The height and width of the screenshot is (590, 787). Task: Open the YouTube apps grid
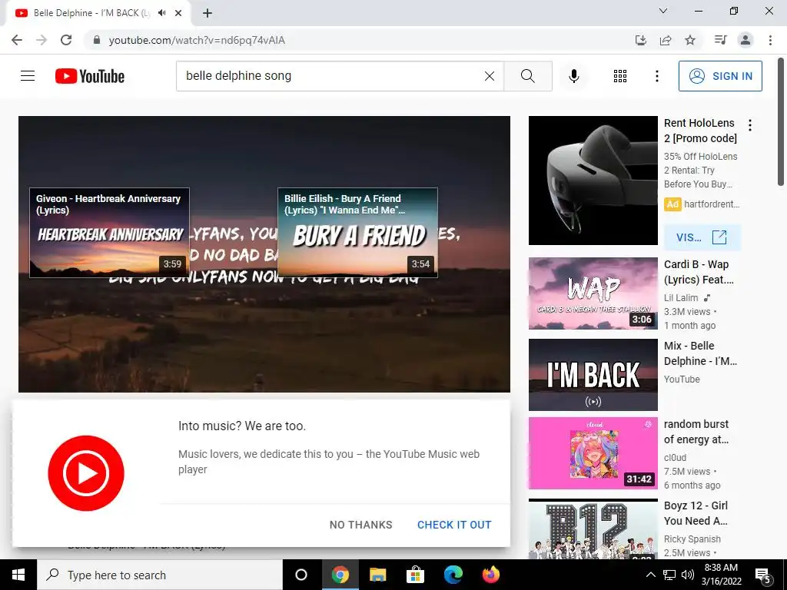pyautogui.click(x=620, y=76)
